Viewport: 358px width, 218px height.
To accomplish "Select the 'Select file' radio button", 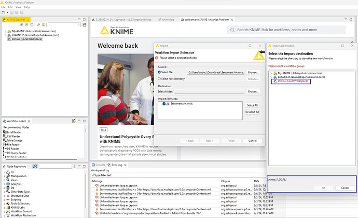I will click(x=159, y=72).
